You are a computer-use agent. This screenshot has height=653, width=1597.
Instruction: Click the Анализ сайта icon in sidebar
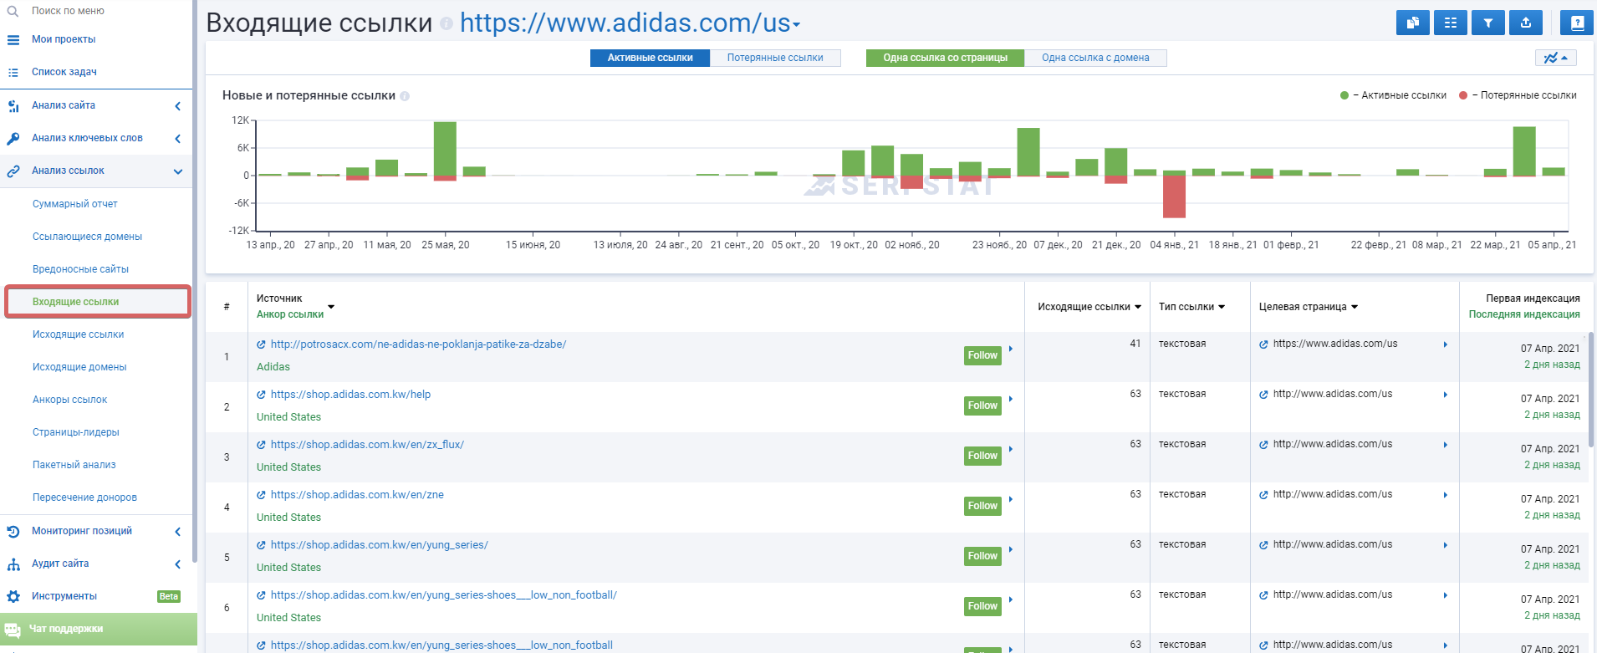[x=13, y=105]
